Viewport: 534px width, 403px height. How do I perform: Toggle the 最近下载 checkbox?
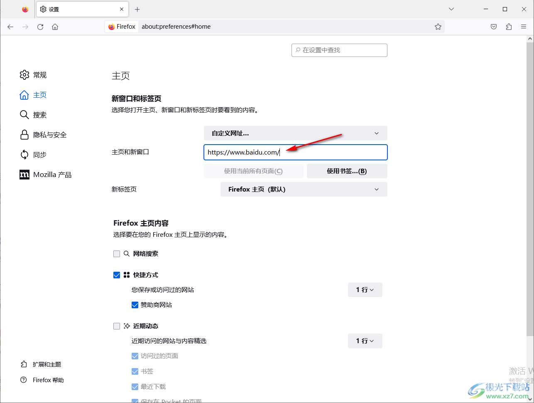(135, 387)
